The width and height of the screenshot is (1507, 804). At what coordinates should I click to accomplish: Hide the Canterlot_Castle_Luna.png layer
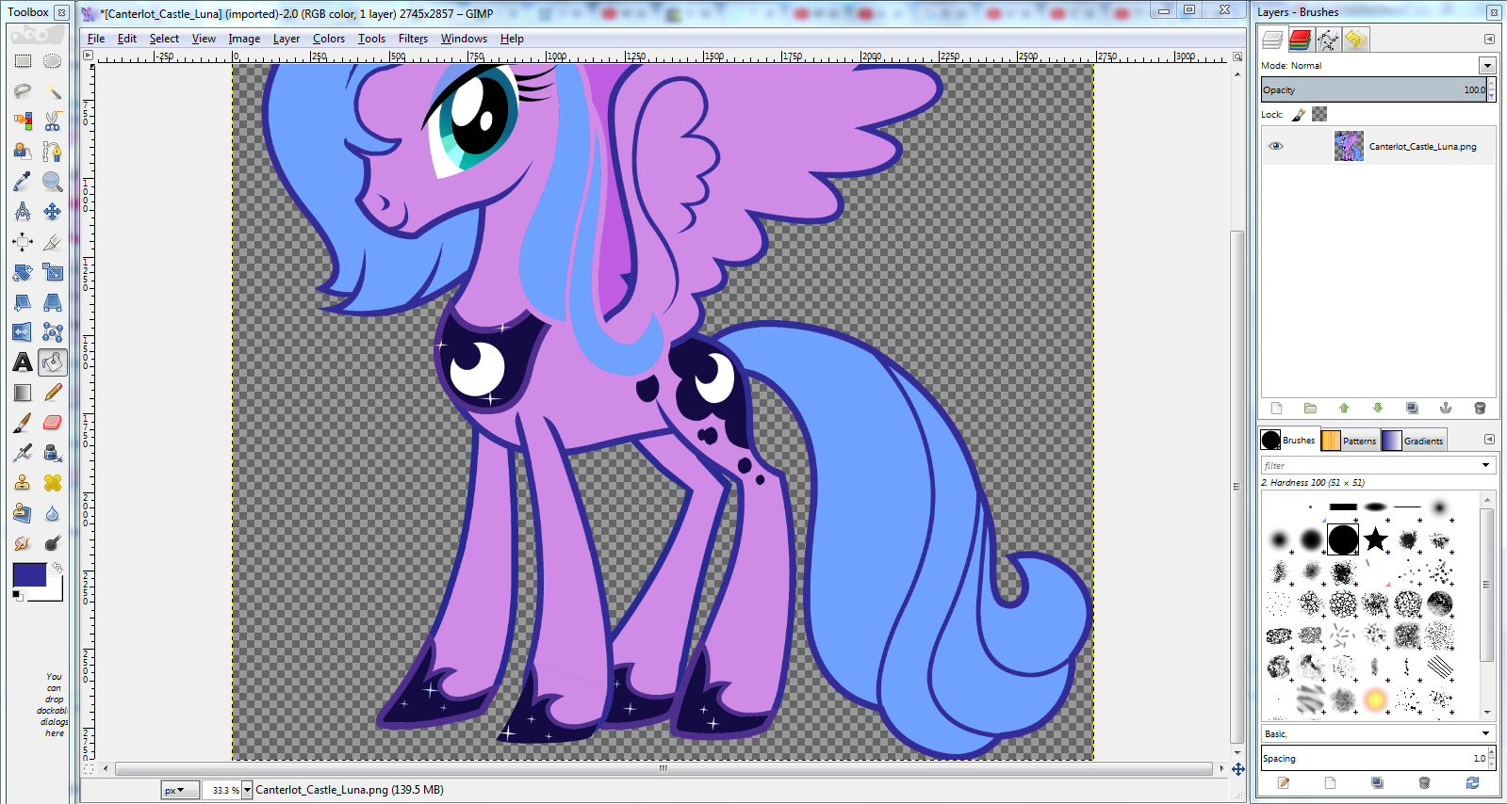[1275, 146]
